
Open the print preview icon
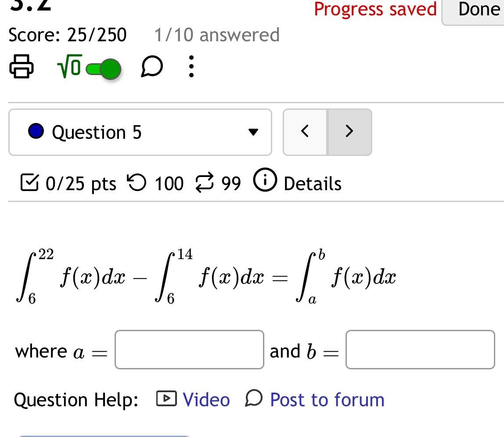pos(22,67)
